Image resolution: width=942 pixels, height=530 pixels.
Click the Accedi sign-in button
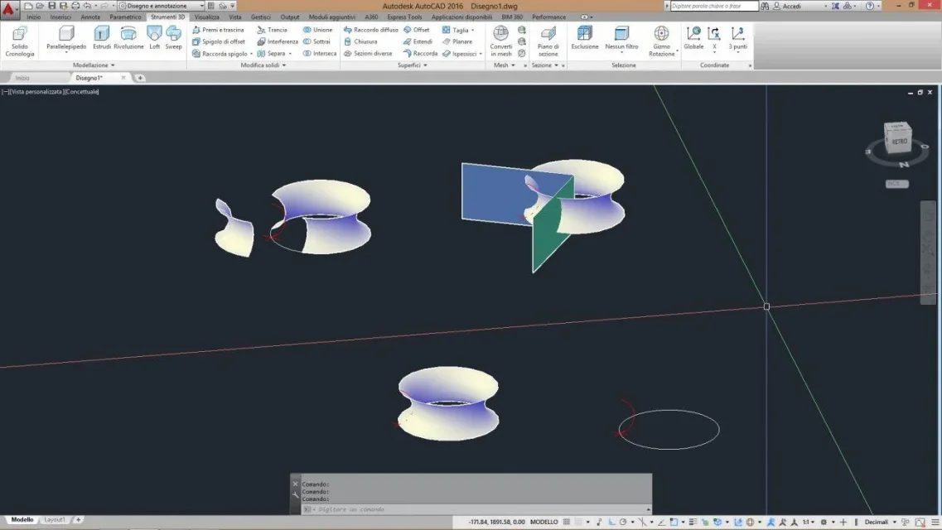(791, 6)
